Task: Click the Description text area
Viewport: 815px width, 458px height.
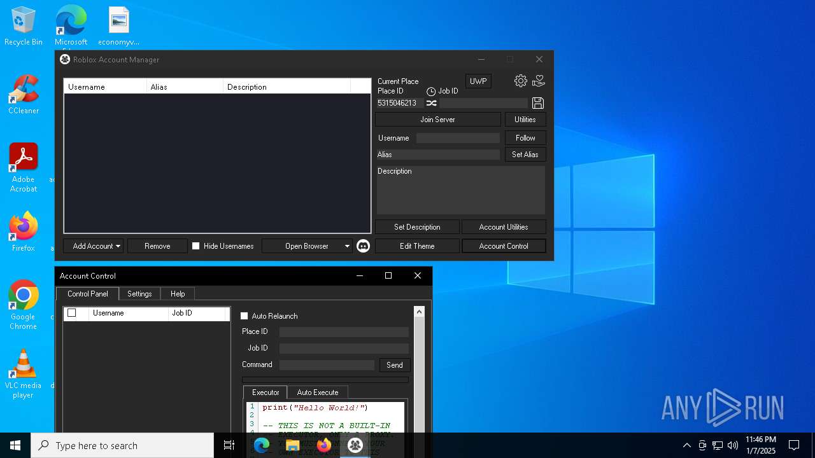Action: coord(461,190)
